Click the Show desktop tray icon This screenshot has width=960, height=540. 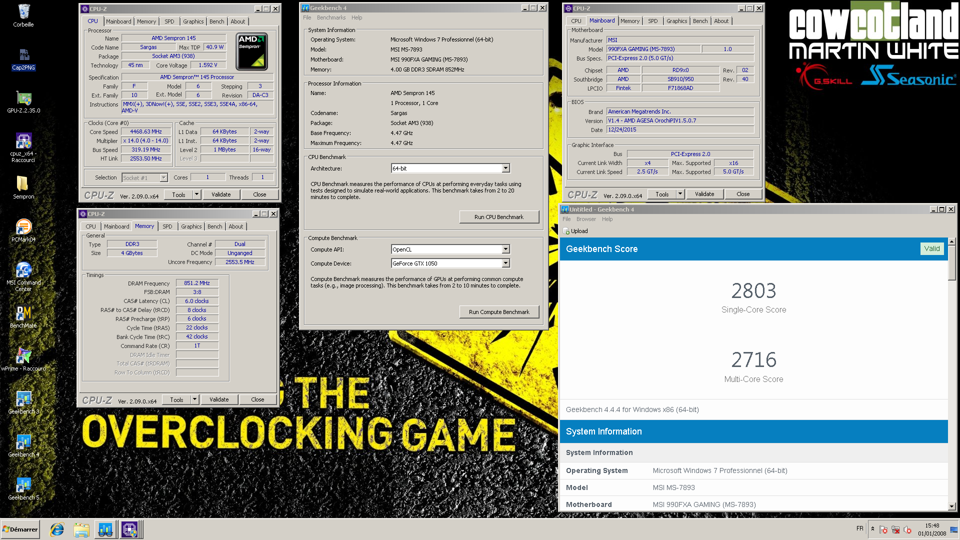[954, 529]
